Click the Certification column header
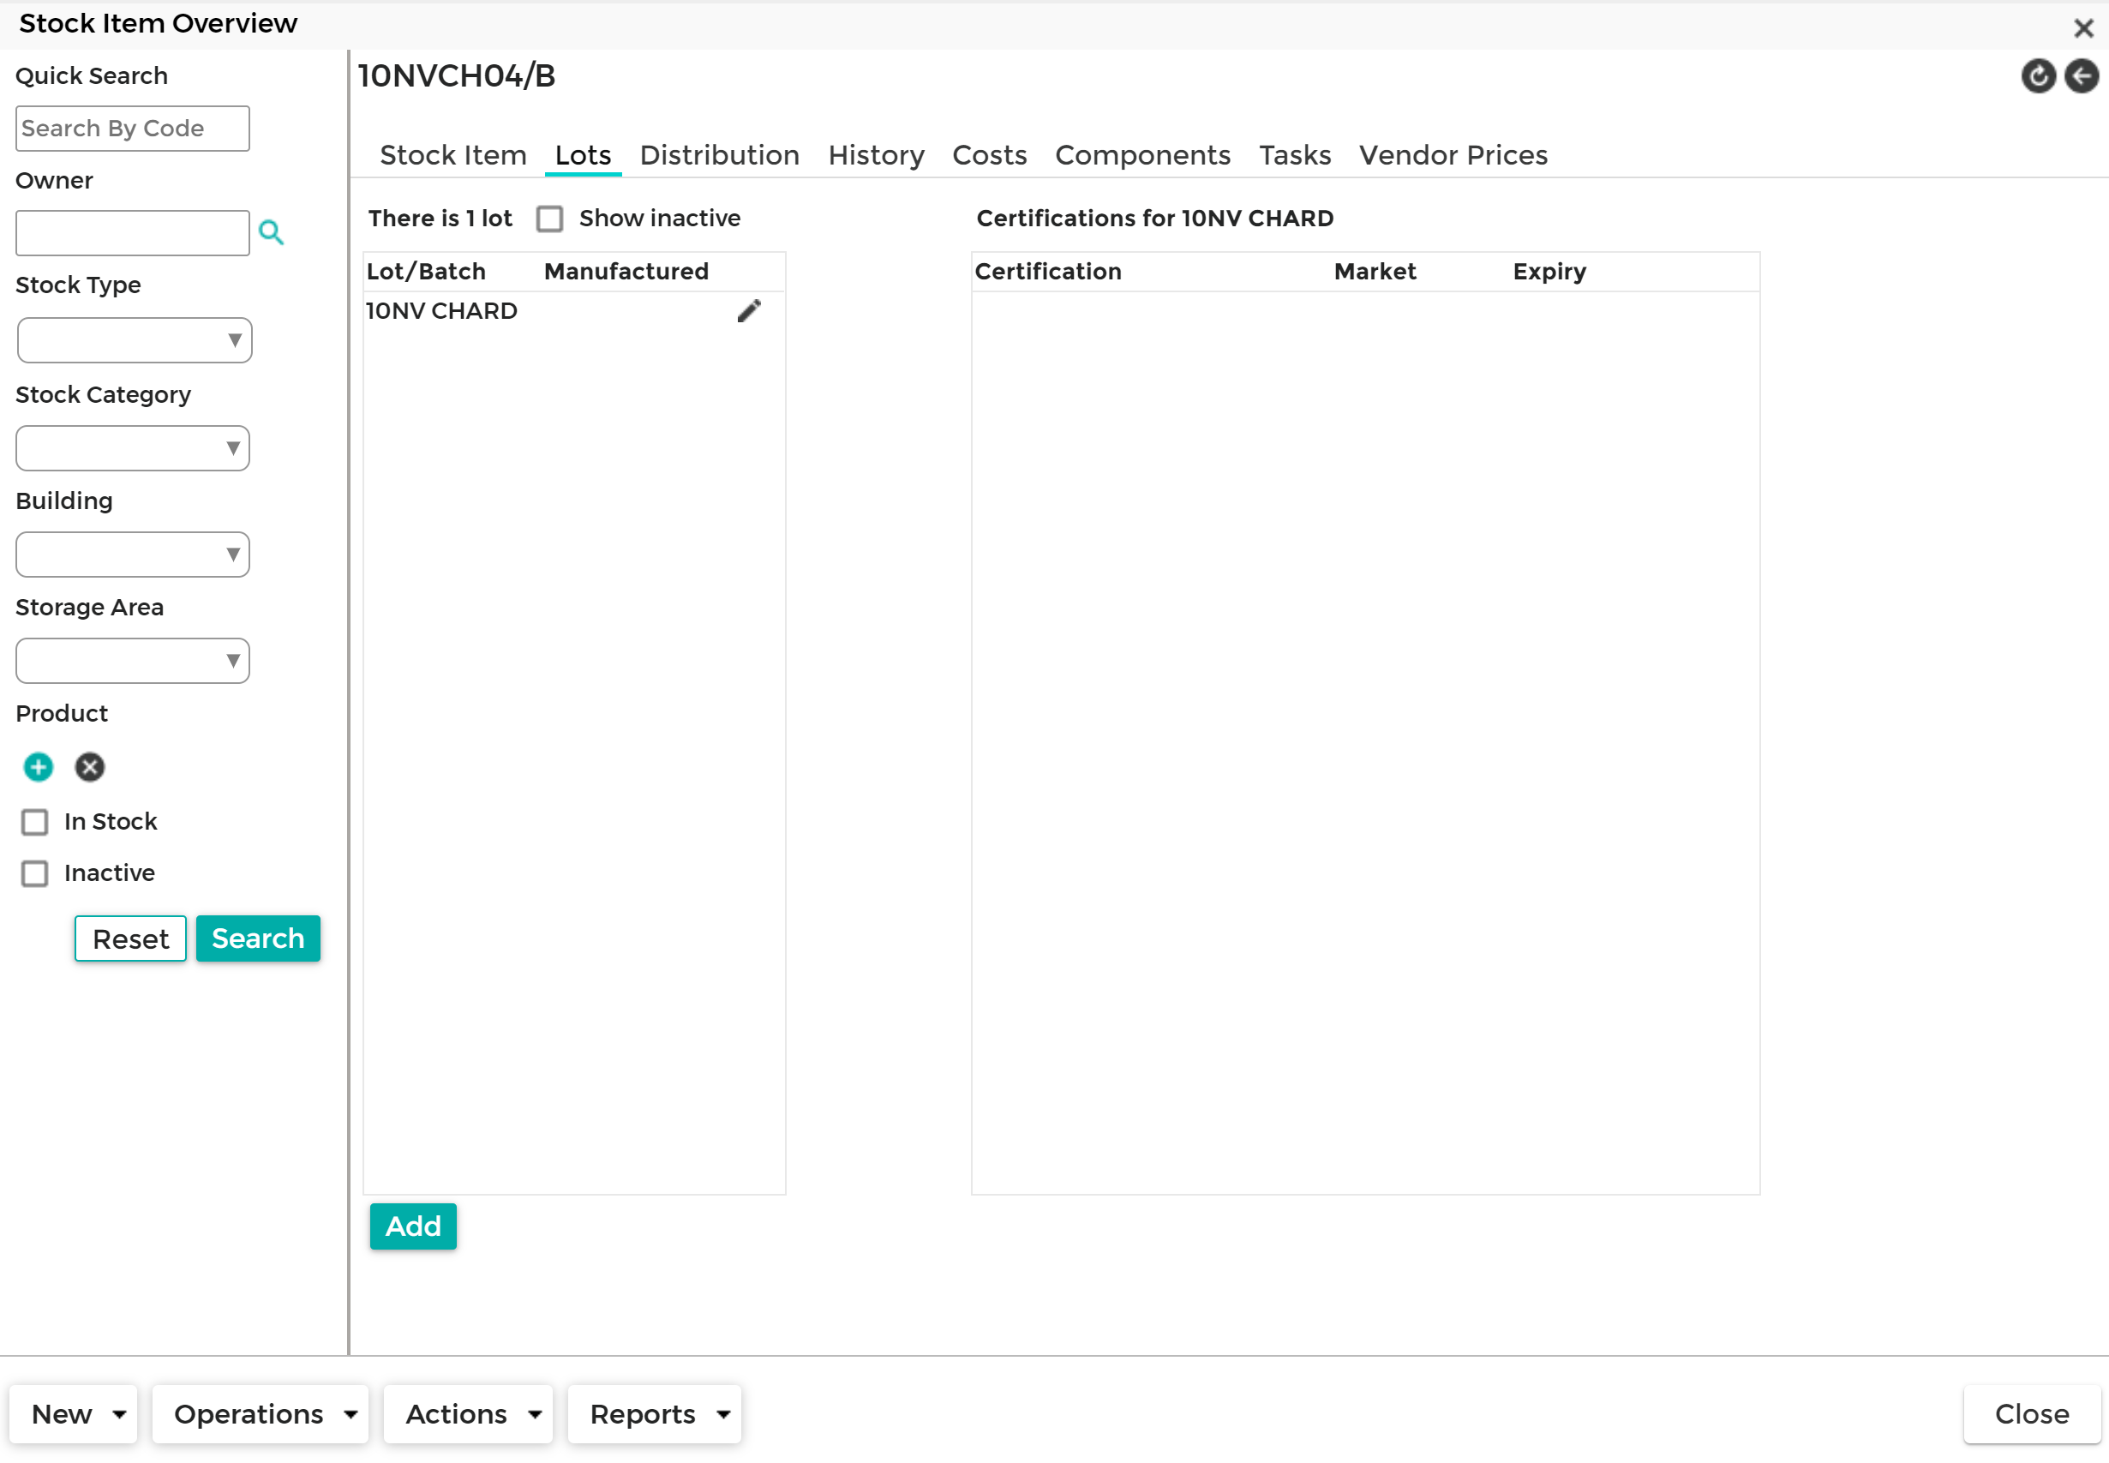Screen dimensions: 2109x1463 tap(1049, 272)
